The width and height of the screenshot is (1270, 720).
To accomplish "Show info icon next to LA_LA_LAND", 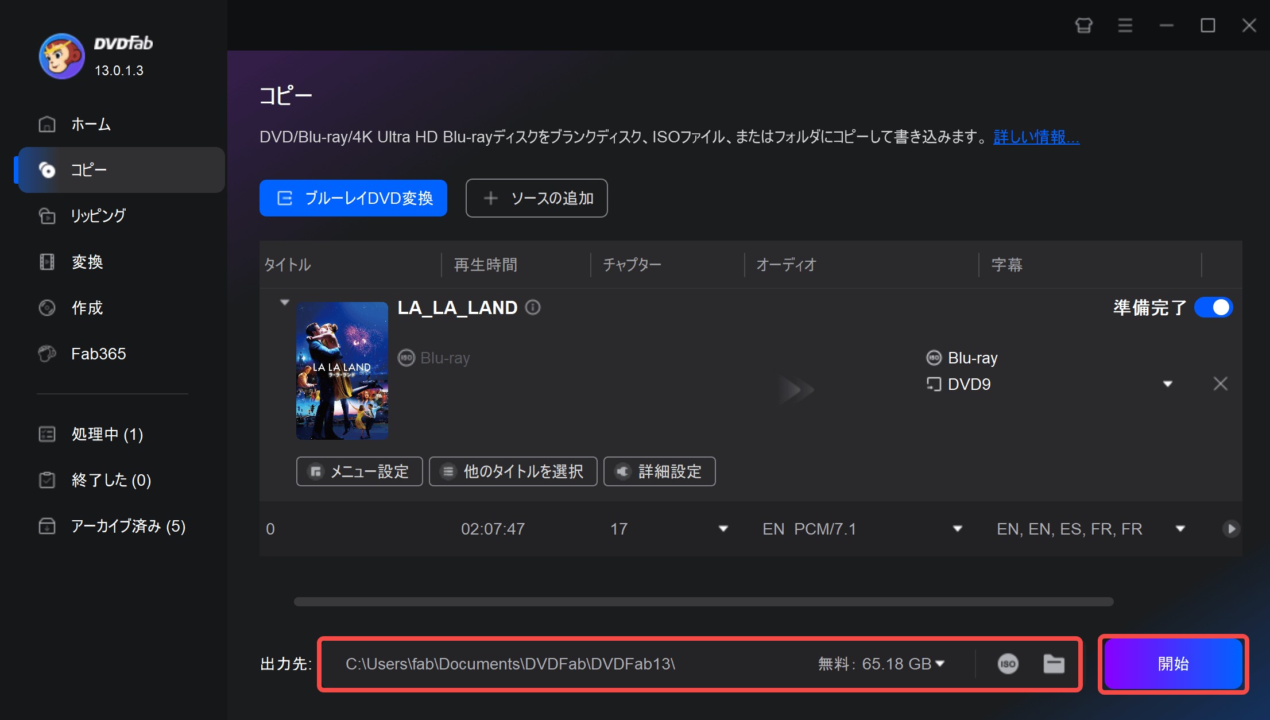I will click(x=533, y=308).
